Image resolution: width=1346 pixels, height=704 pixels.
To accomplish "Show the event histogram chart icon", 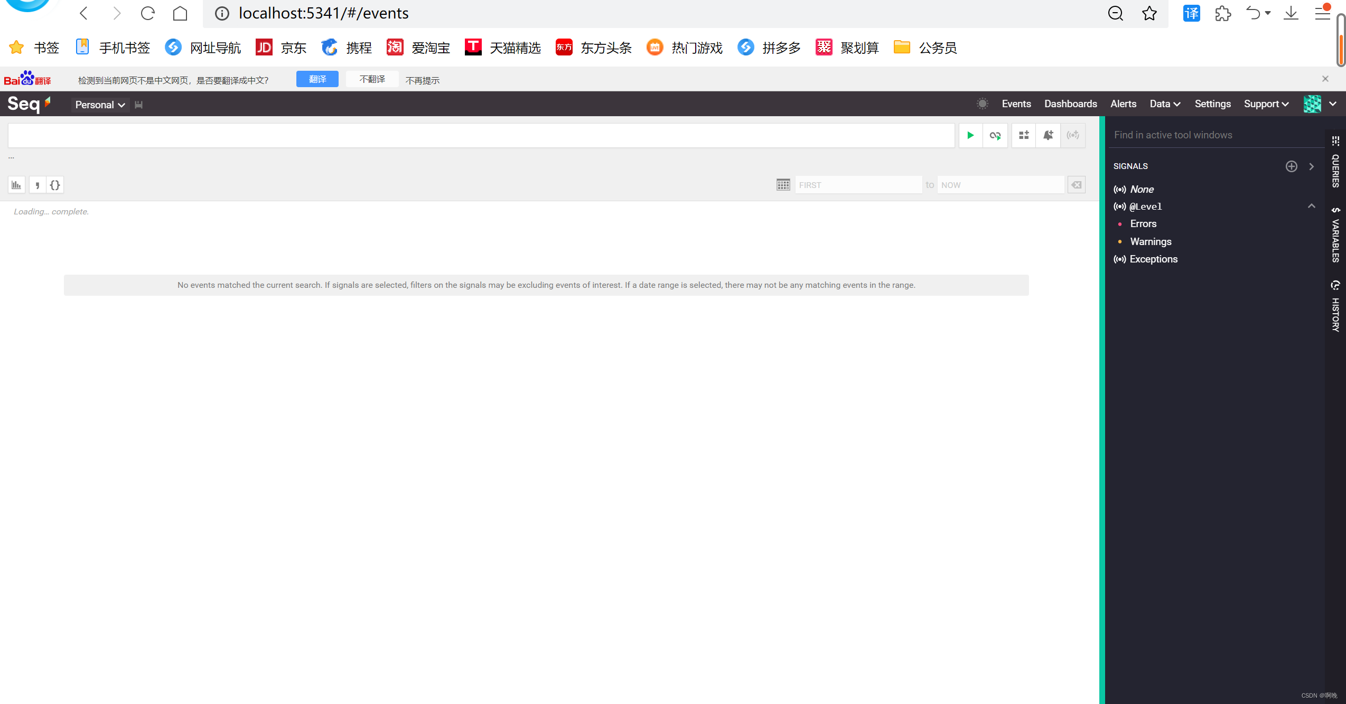I will pos(16,185).
